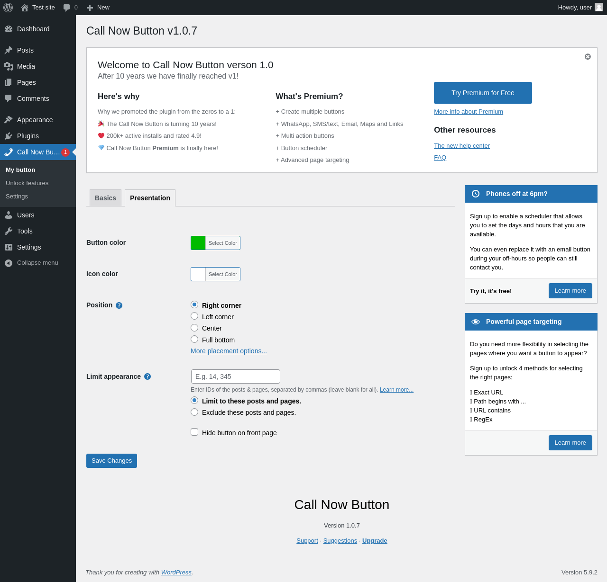The height and width of the screenshot is (582, 607).
Task: Click the Pages icon in the sidebar
Action: pos(9,82)
